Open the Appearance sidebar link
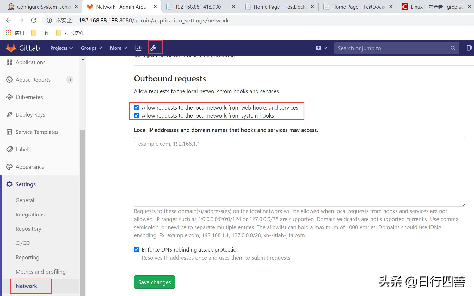This screenshot has width=474, height=296. coord(30,167)
